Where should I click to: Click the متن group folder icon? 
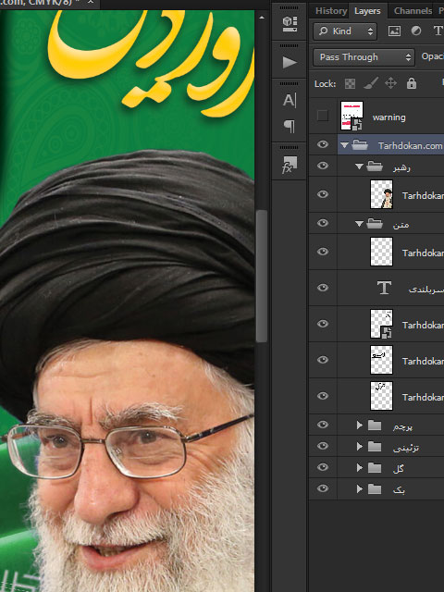pos(374,224)
